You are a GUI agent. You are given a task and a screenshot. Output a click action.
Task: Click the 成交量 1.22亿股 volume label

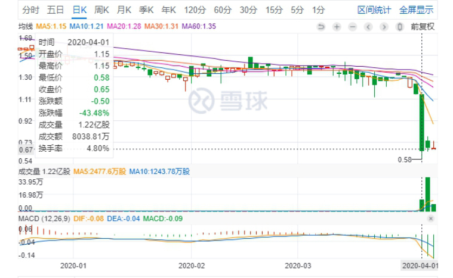[x=44, y=171]
